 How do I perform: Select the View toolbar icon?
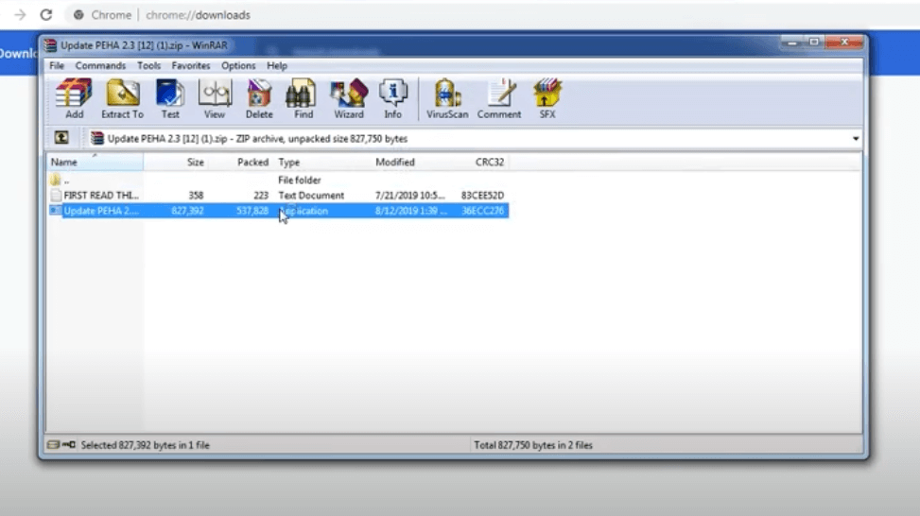click(215, 98)
